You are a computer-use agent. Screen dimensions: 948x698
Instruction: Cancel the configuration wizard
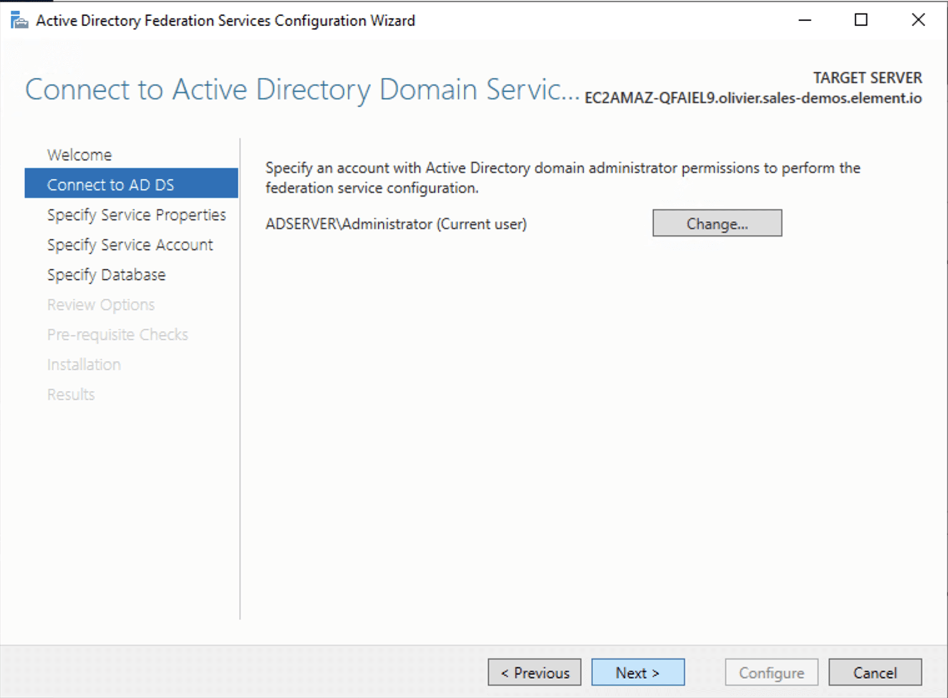[875, 672]
